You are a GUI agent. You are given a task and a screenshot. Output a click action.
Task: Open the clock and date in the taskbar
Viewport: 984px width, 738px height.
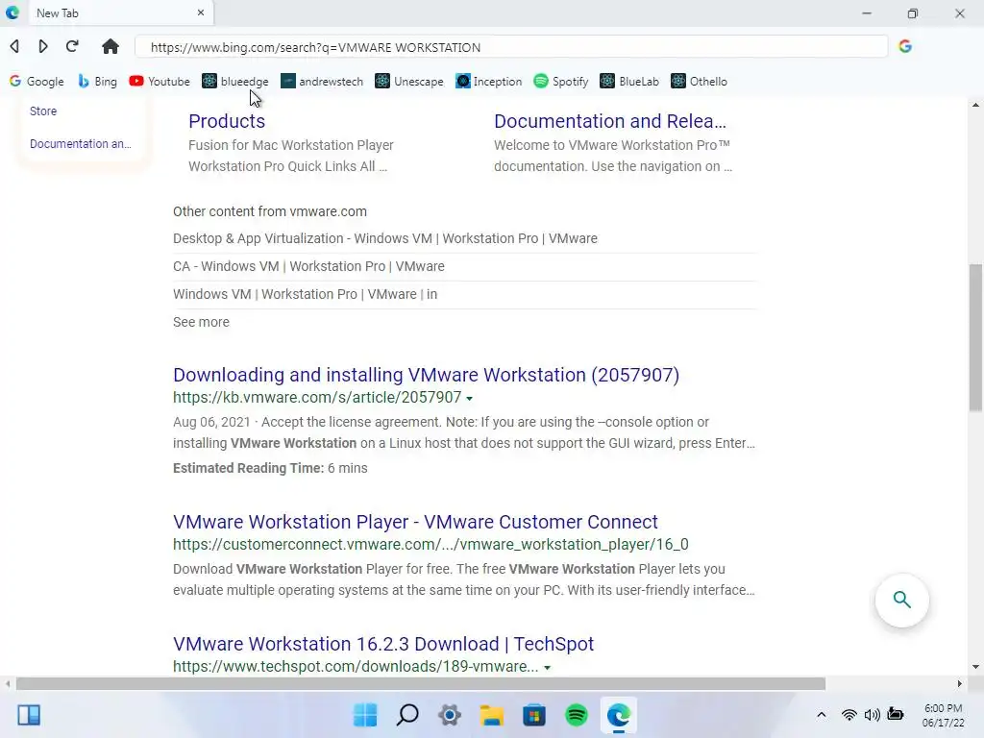coord(944,715)
